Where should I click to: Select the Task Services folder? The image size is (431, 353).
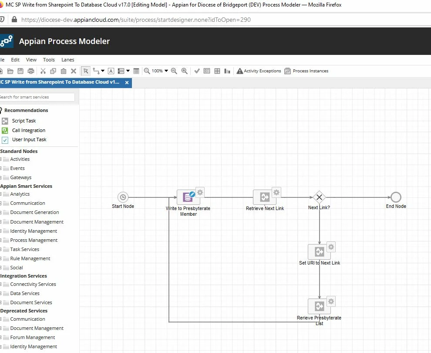[24, 249]
